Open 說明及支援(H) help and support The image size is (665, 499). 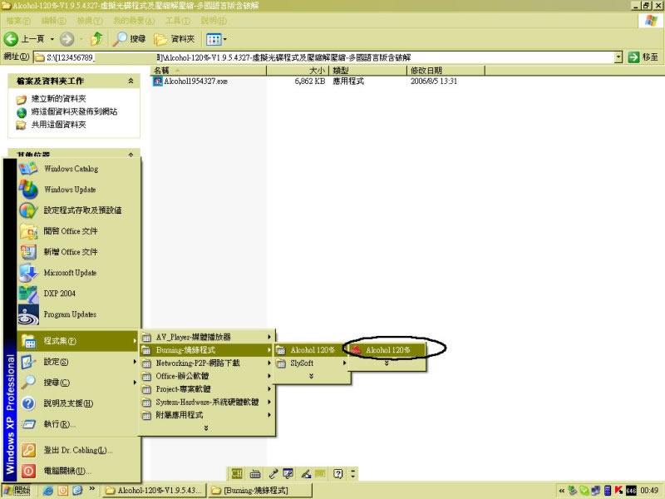tap(79, 403)
